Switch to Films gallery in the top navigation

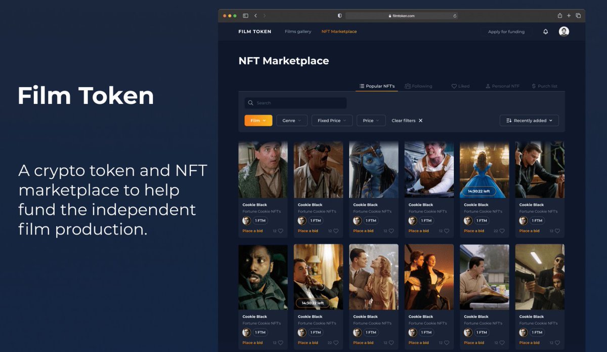(298, 31)
